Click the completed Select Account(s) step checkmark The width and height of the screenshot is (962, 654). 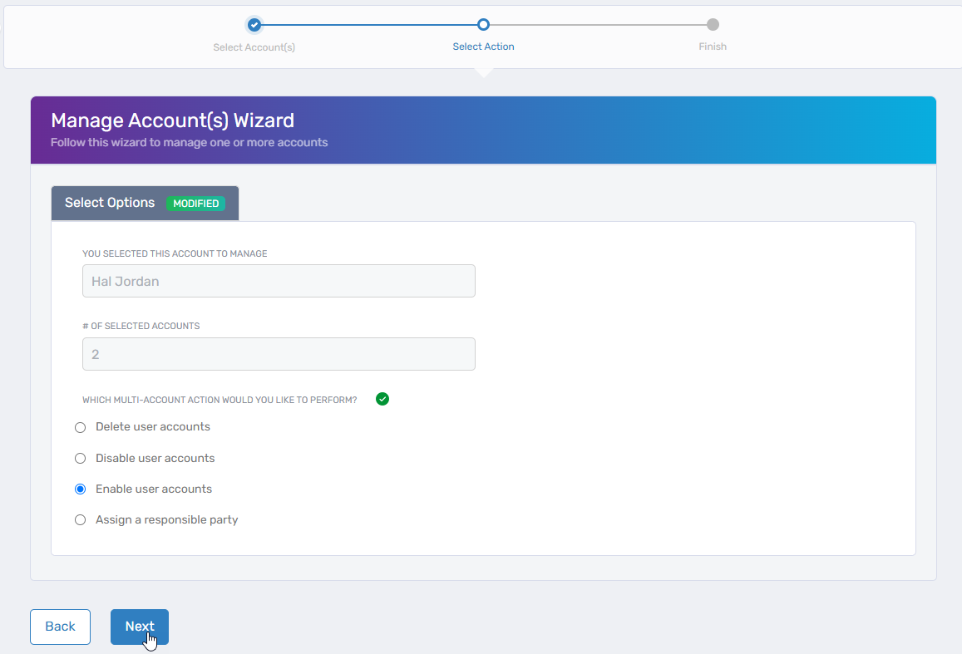click(x=254, y=24)
